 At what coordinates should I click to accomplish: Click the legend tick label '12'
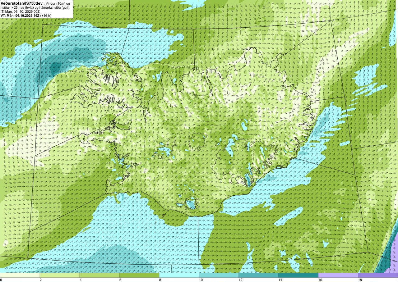coord(241,280)
